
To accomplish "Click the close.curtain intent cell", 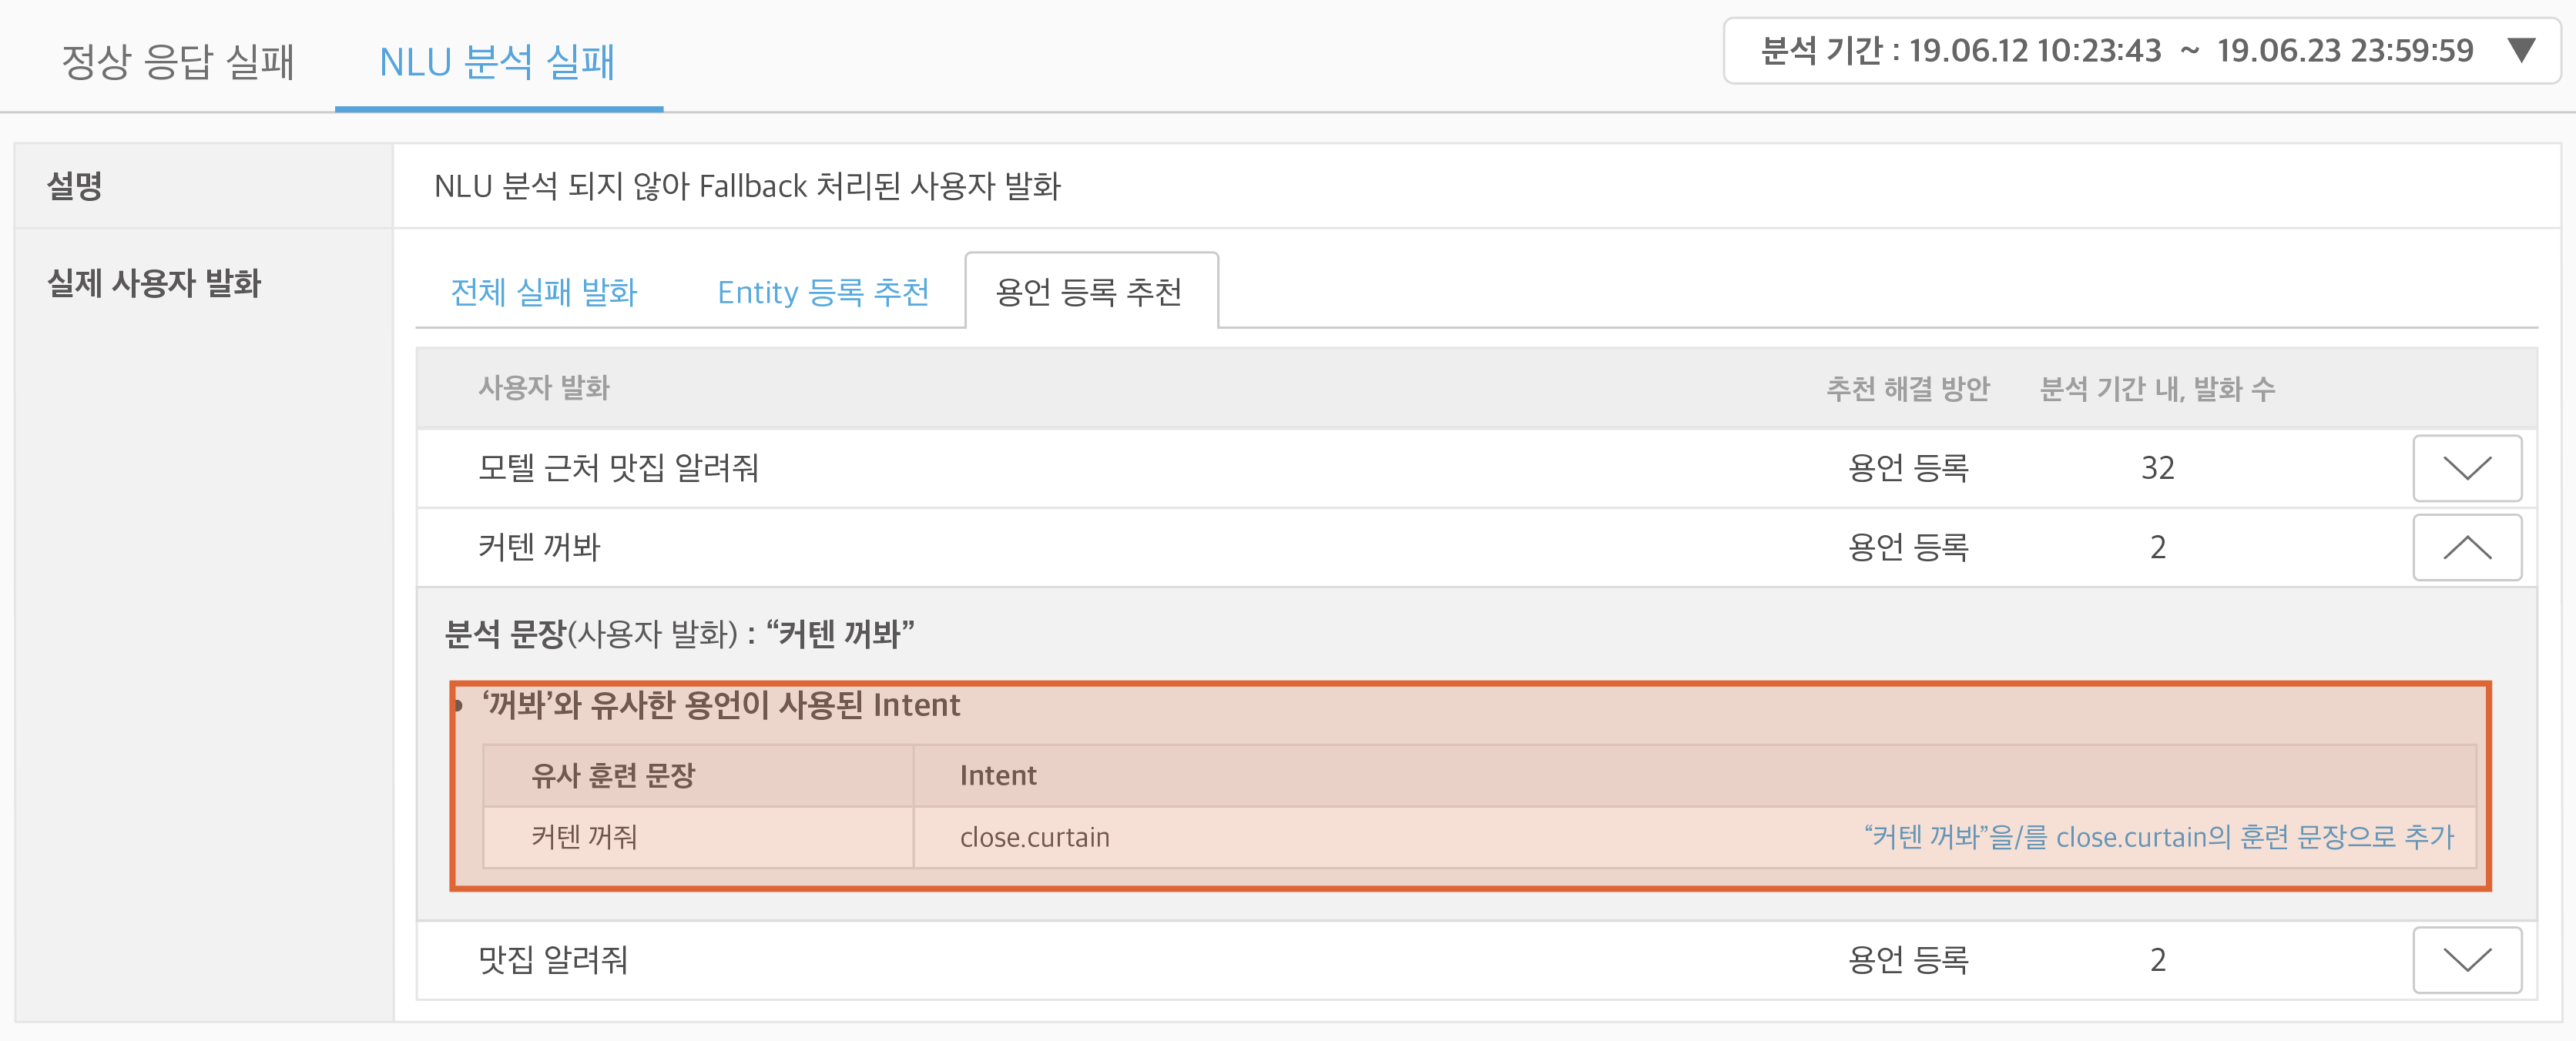I will [1034, 837].
